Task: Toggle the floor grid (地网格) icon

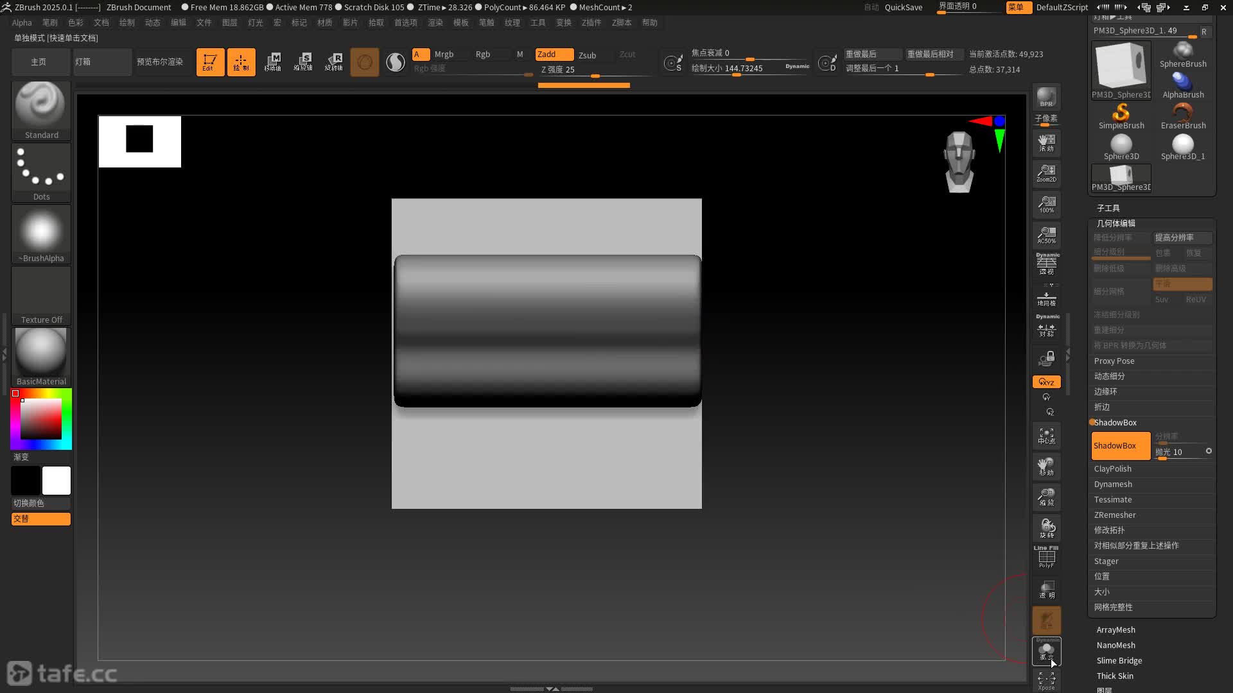Action: coord(1046,296)
